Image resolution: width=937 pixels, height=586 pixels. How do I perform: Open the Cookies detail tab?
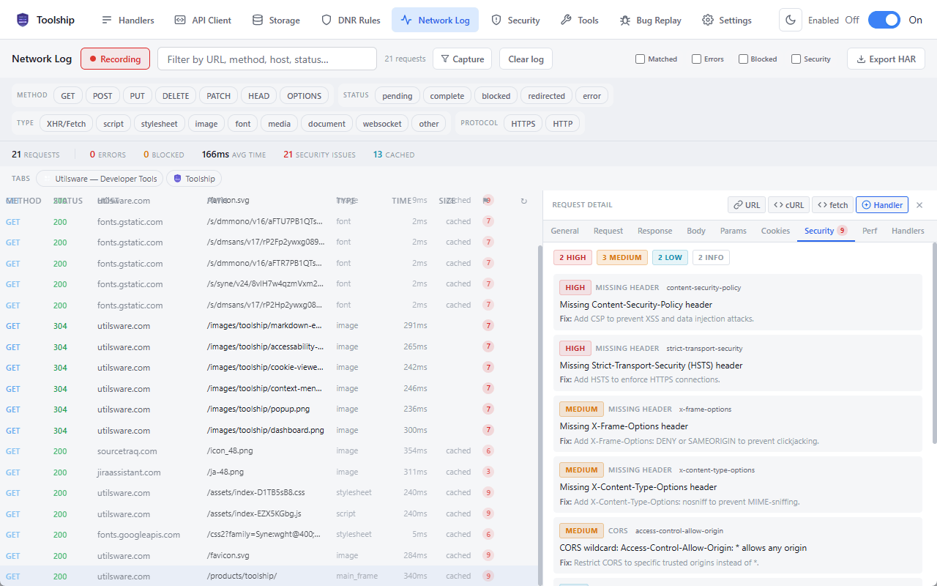(x=775, y=231)
